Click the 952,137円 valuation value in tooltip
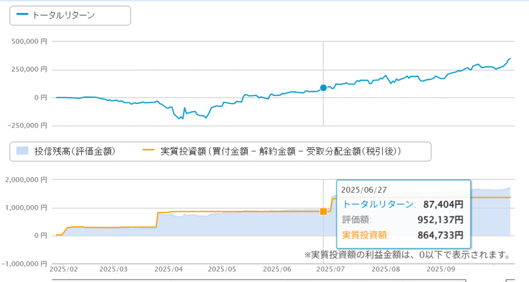 tap(440, 220)
